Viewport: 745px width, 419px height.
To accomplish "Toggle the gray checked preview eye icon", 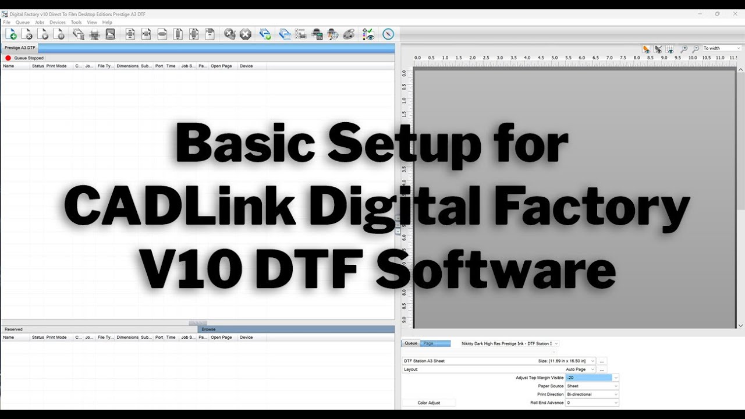I will point(658,49).
